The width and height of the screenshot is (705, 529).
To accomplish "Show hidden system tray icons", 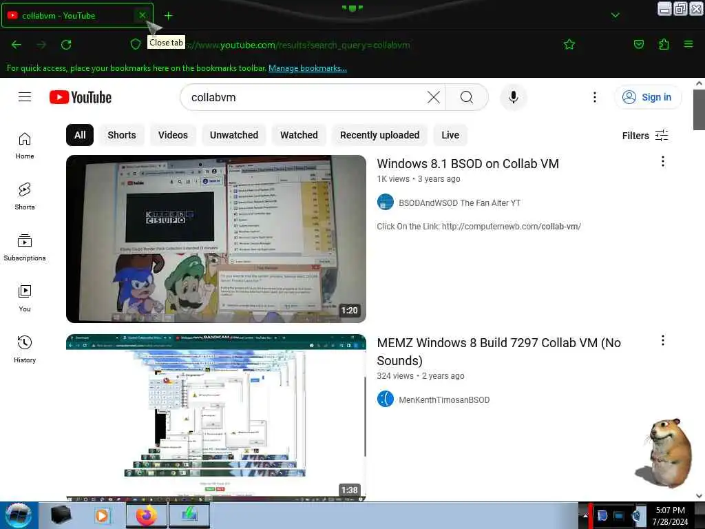I will [585, 517].
